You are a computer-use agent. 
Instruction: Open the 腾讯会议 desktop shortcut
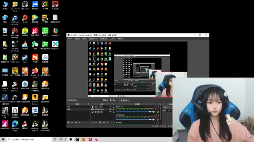click(35, 5)
